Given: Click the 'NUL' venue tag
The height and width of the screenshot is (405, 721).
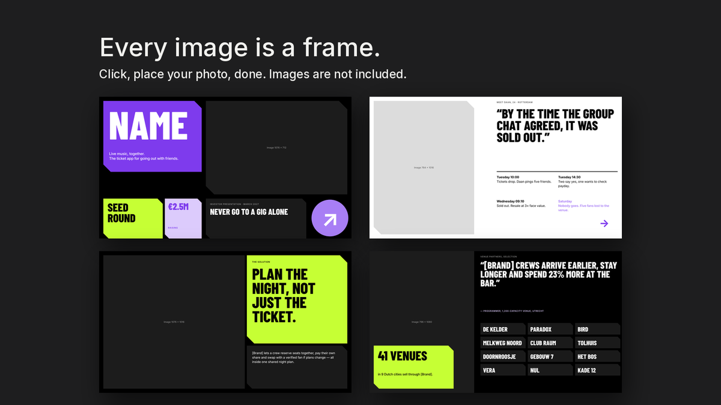Looking at the screenshot, I should pos(550,370).
